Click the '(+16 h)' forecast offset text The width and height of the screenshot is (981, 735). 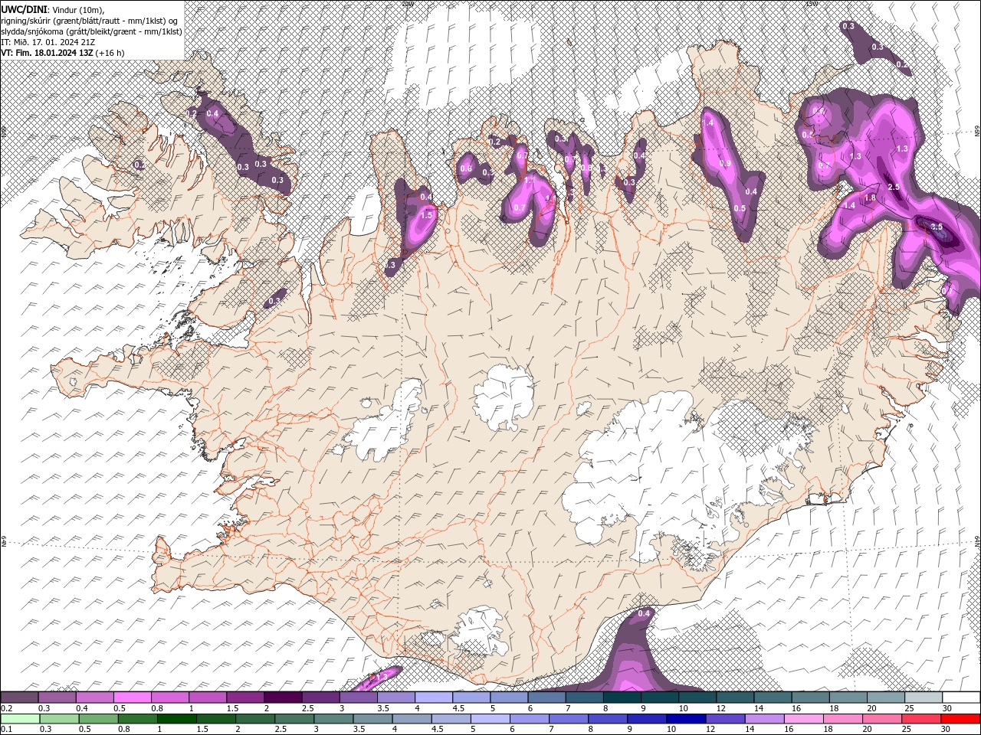tap(110, 53)
